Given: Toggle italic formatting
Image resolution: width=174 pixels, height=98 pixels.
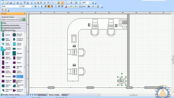Looking at the screenshot, I should (39, 7).
